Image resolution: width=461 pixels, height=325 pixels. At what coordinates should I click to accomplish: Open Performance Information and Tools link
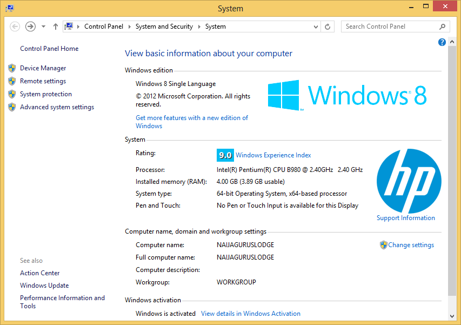(62, 302)
